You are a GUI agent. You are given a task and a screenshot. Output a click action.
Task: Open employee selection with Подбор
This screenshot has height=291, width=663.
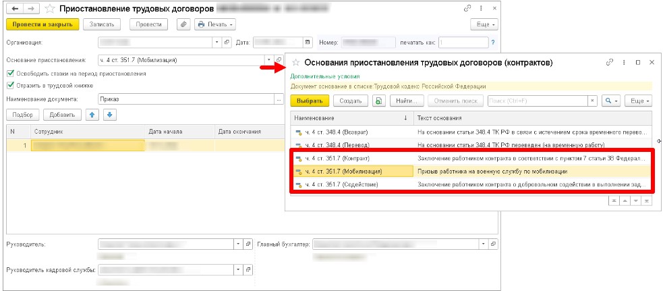(x=23, y=114)
